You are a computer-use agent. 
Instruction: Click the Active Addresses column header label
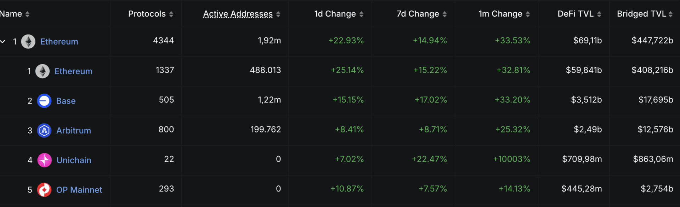tap(238, 14)
